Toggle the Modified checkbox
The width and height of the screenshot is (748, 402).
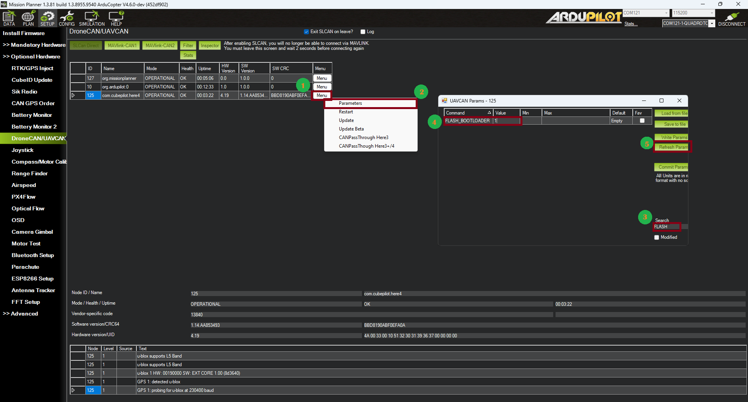pos(656,237)
